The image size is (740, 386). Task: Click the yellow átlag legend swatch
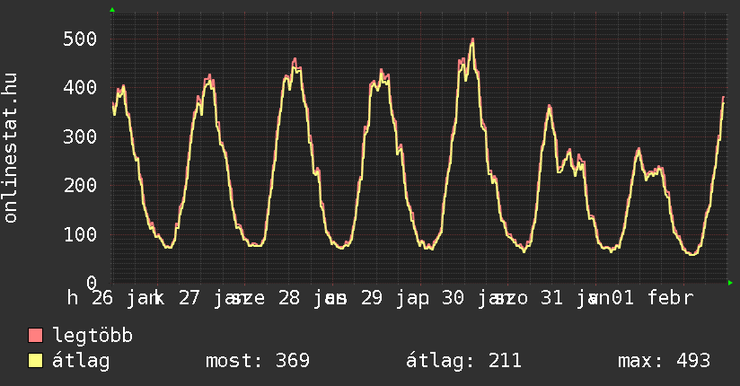click(36, 361)
